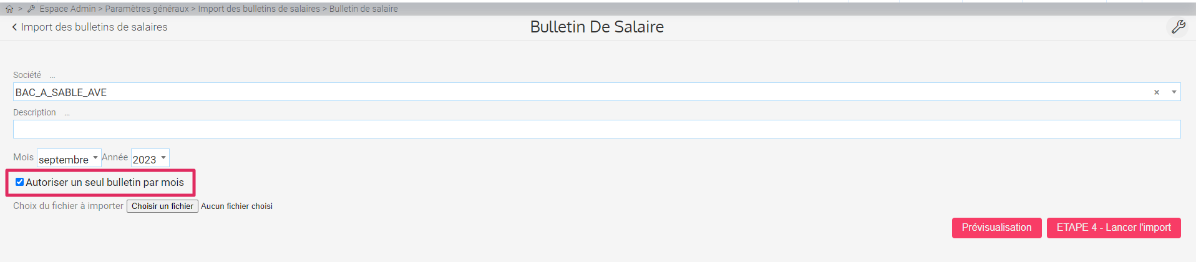Open the wrench settings icon at top right

tap(1178, 27)
